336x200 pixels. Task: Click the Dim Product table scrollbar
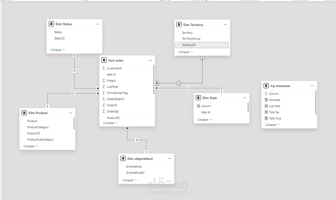coord(74,123)
